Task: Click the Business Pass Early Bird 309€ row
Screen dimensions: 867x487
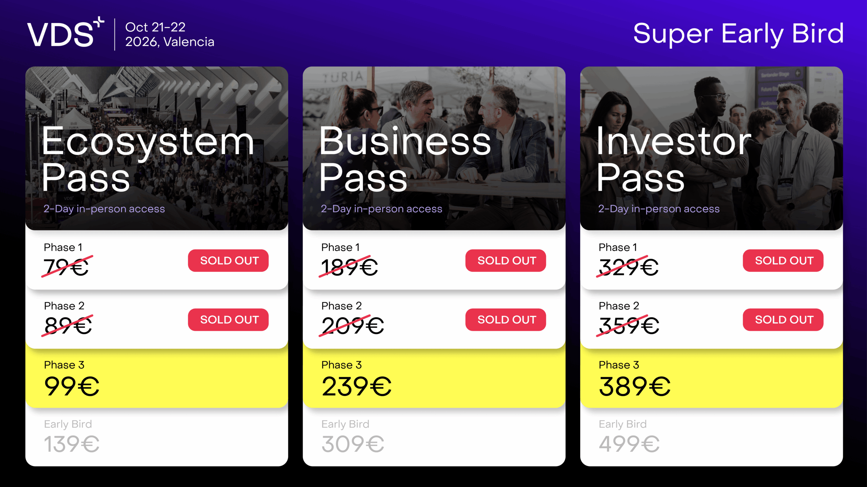Action: coord(434,437)
